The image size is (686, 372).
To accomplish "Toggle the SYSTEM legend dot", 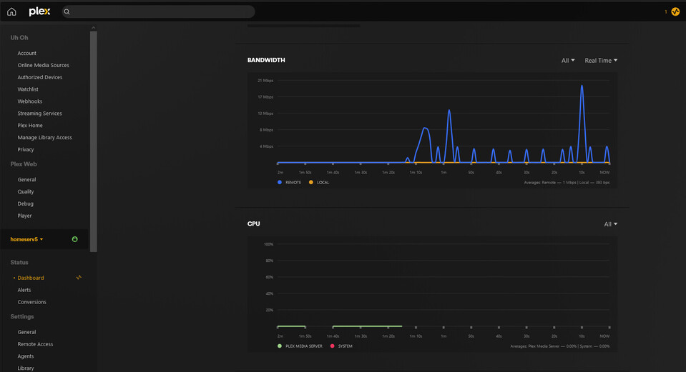I will [332, 346].
